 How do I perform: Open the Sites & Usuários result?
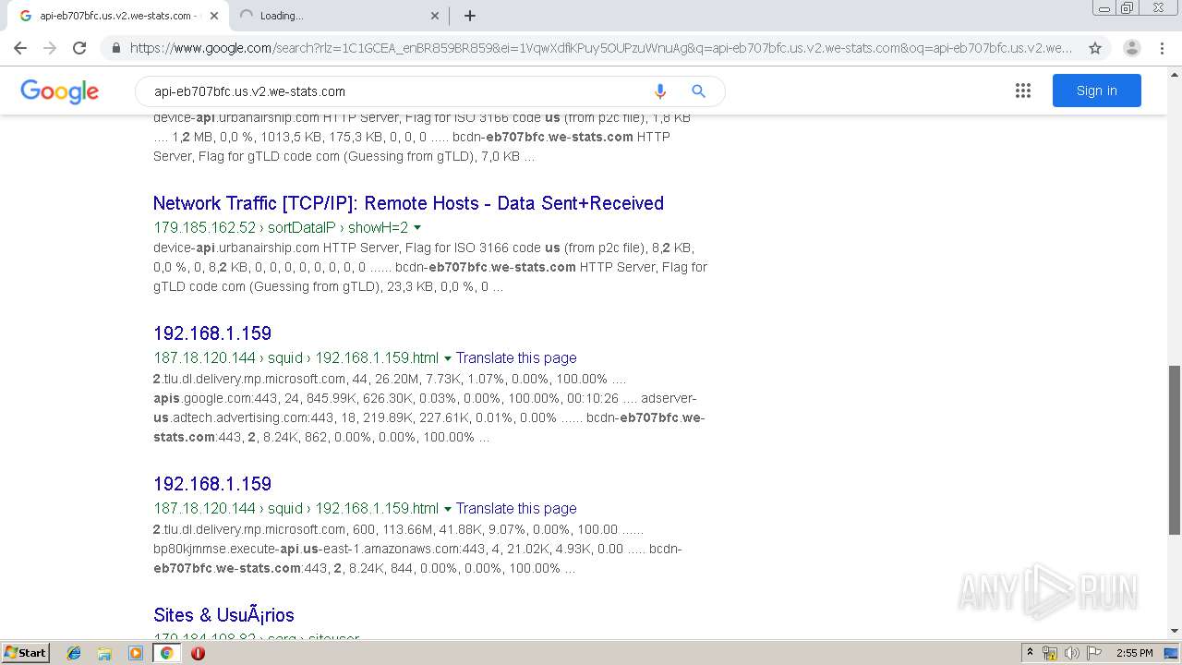pos(223,615)
